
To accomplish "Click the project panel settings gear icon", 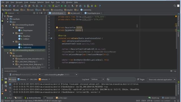I will pyautogui.click(x=42, y=13).
